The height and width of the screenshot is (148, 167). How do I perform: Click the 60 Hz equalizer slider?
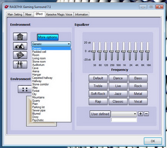click(x=99, y=51)
